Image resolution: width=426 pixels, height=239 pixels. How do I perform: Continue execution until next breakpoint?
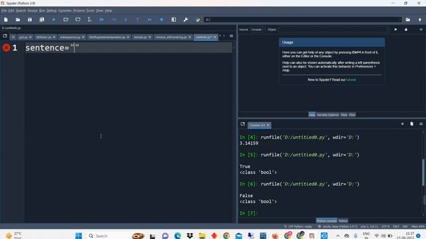149,19
